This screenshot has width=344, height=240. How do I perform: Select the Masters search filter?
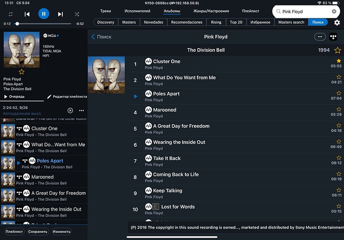291,22
